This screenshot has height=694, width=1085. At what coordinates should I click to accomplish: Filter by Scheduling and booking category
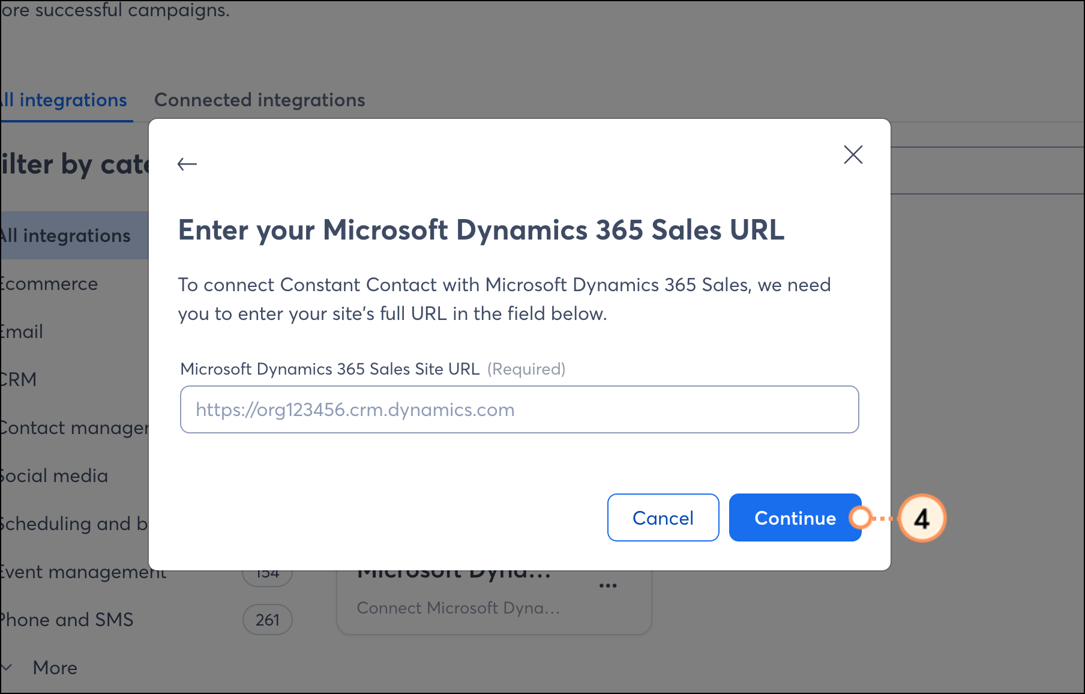tap(74, 524)
